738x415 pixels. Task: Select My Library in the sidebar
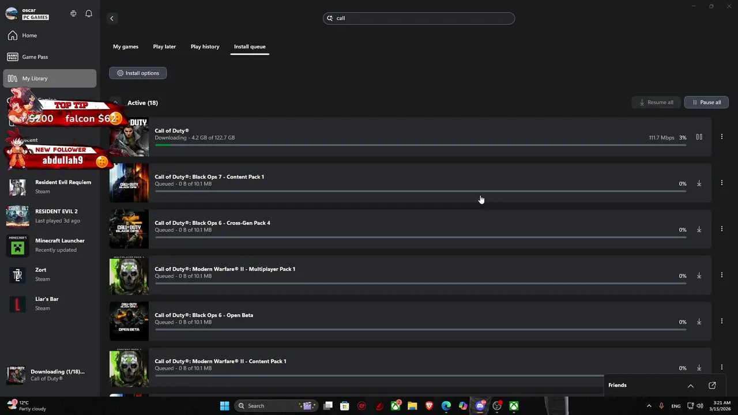click(x=50, y=78)
